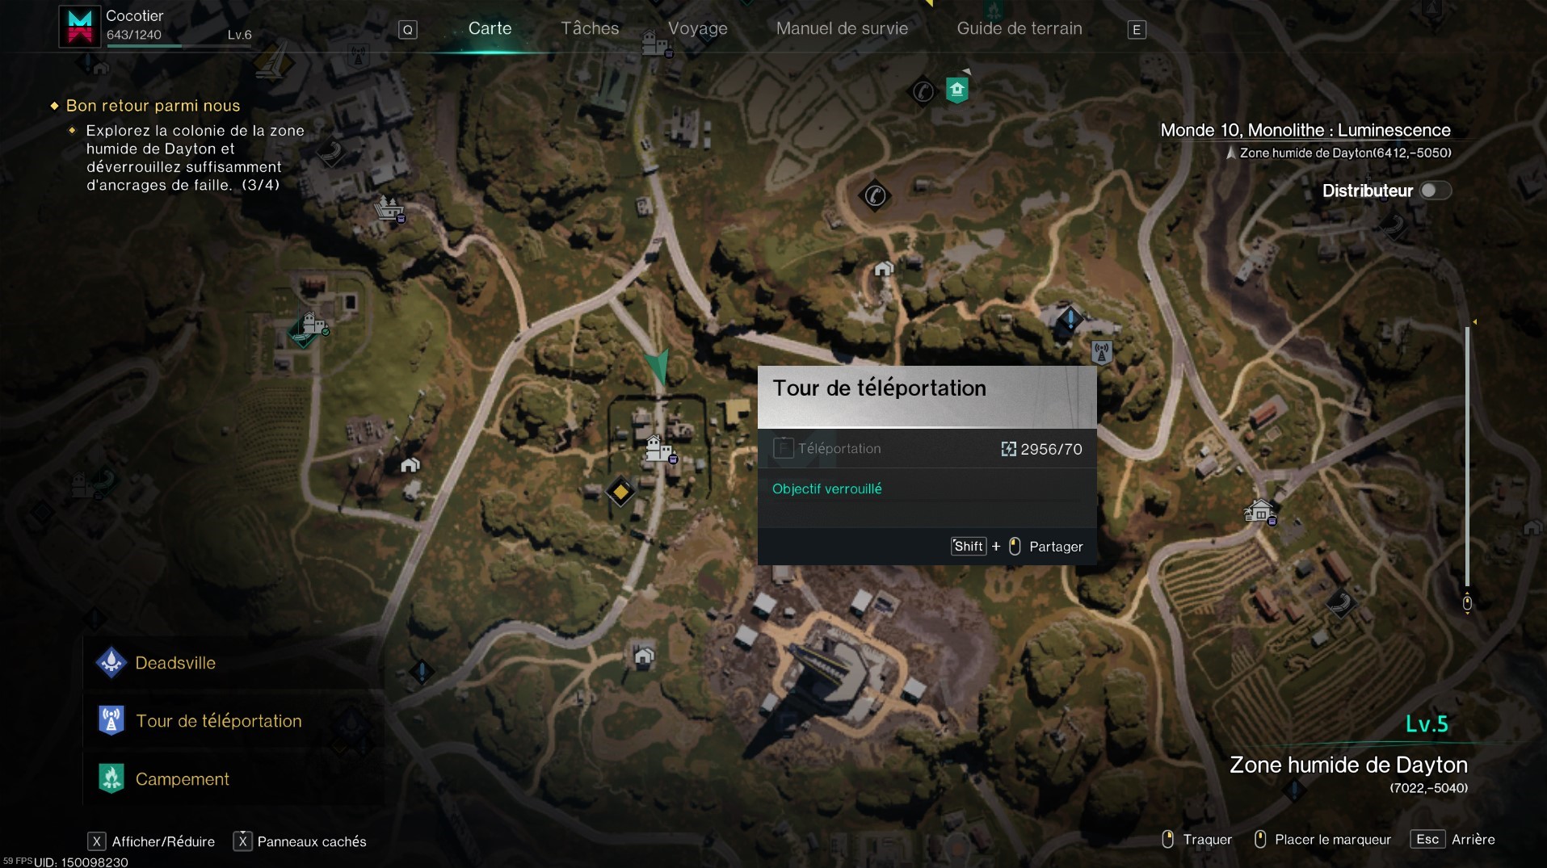This screenshot has height=868, width=1547.
Task: Toggle the Distributeur switch
Action: point(1436,191)
